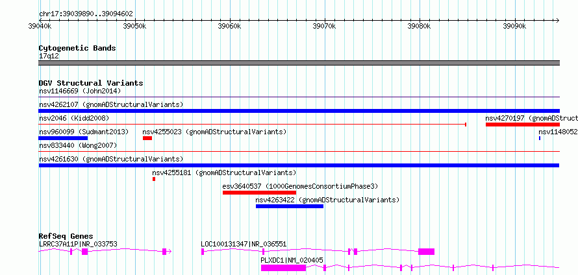Open the nsv4262107 (gnomADStructuralVariants) label

click(x=111, y=104)
